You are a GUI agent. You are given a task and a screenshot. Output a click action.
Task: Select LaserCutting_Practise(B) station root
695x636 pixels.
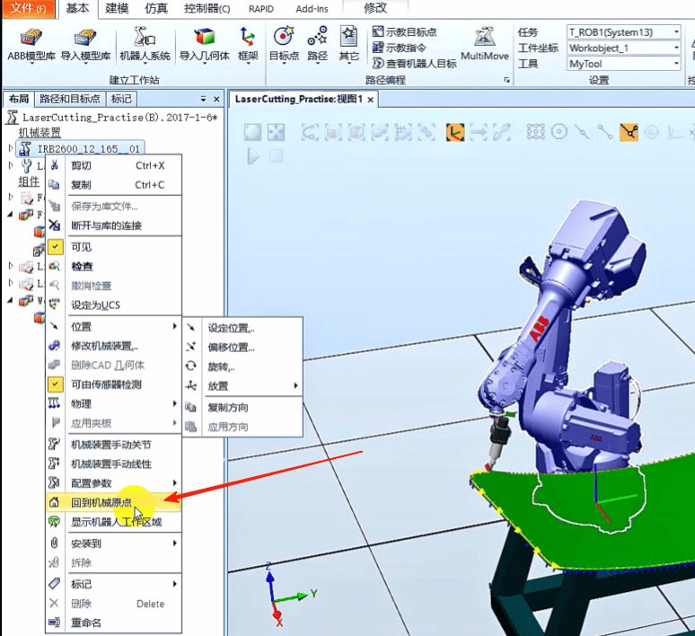coord(113,117)
